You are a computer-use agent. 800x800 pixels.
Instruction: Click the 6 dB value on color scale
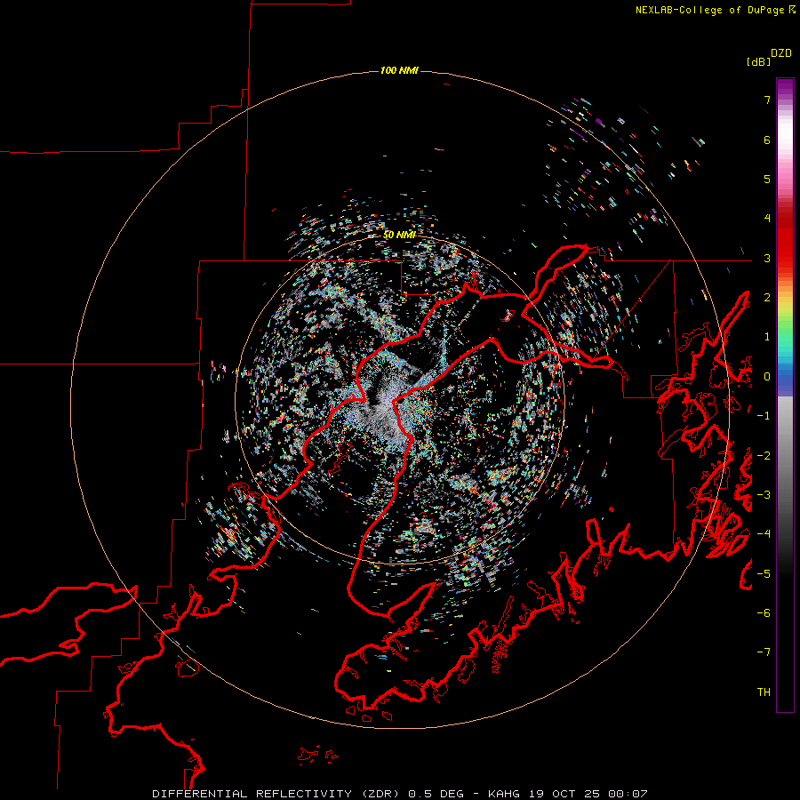tap(767, 140)
